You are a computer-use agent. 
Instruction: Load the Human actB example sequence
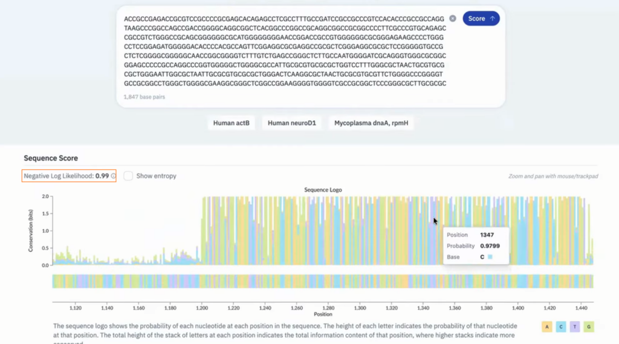(x=232, y=123)
